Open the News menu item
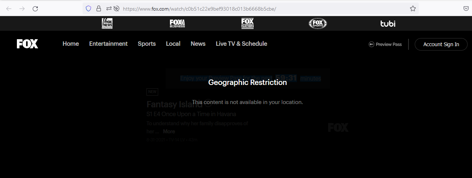Viewport: 472px width, 178px height. pos(198,44)
